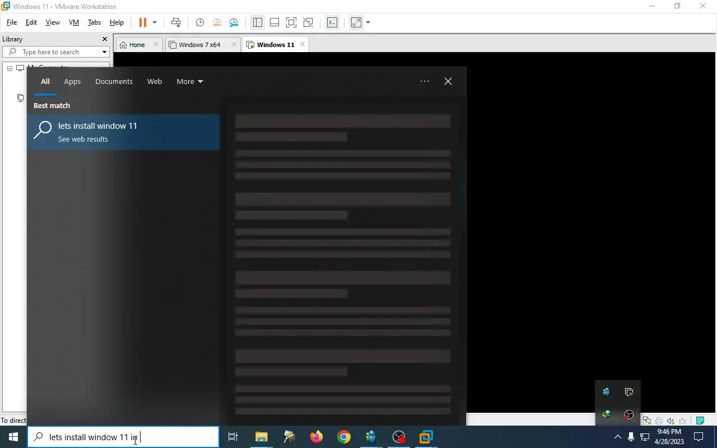Pause the virtual machine with the orange pause button
Viewport: 717px width, 448px height.
click(x=142, y=22)
